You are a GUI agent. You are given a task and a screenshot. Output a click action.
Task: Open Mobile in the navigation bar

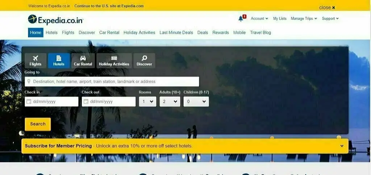[239, 32]
